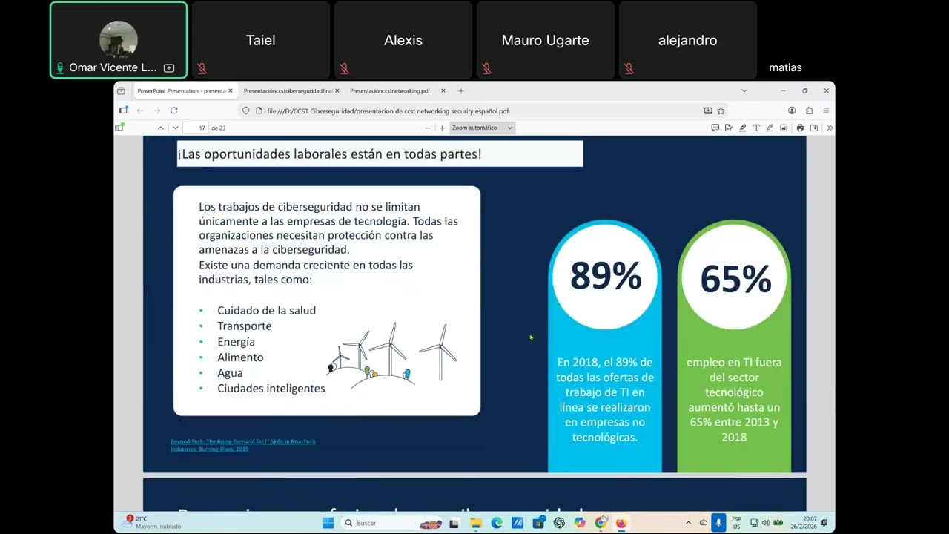Open Firefox from the taskbar

(x=621, y=523)
